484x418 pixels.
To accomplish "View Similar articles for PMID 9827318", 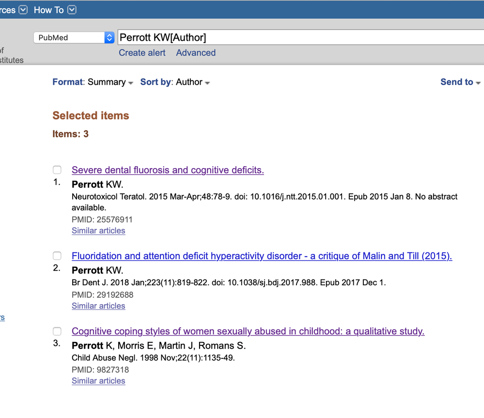I will (x=98, y=381).
